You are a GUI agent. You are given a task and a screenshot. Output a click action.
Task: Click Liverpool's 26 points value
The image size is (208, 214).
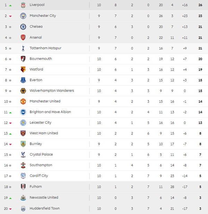200,5
